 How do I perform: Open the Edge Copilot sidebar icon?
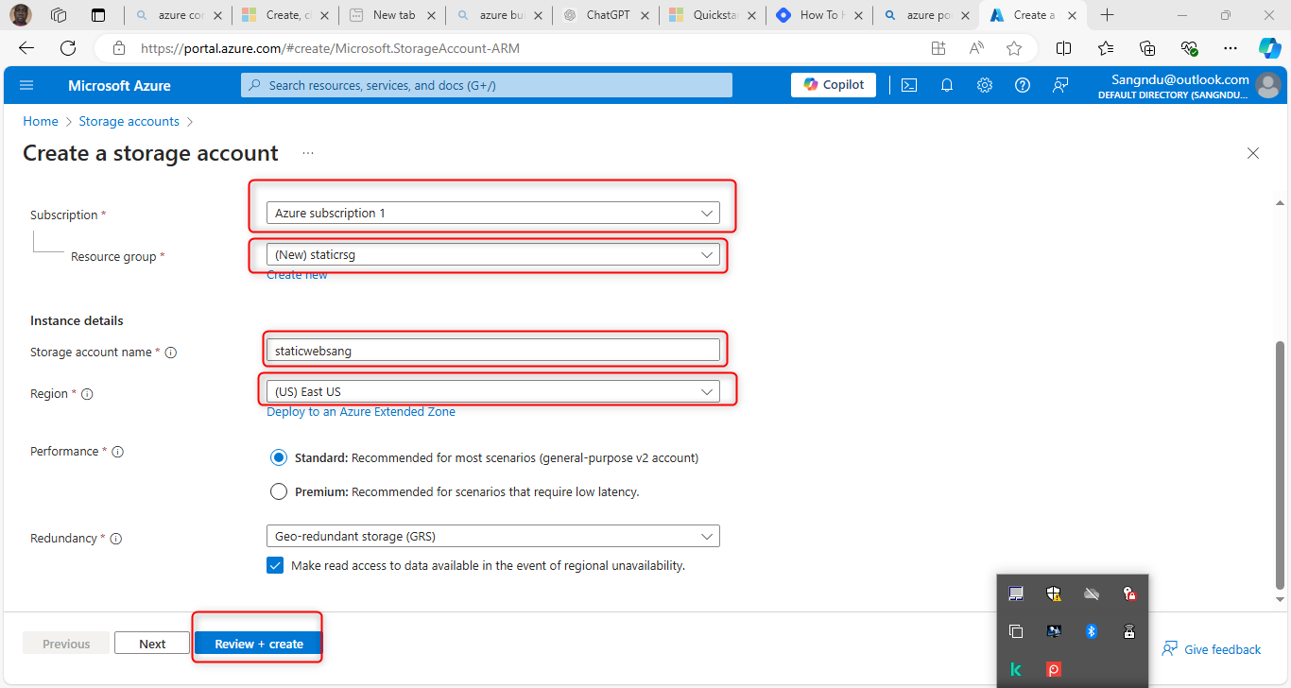[1269, 48]
